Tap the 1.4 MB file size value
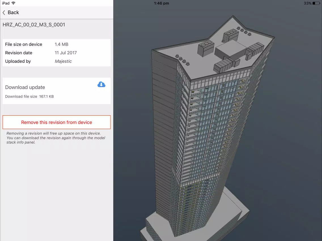322x241 pixels. 62,44
